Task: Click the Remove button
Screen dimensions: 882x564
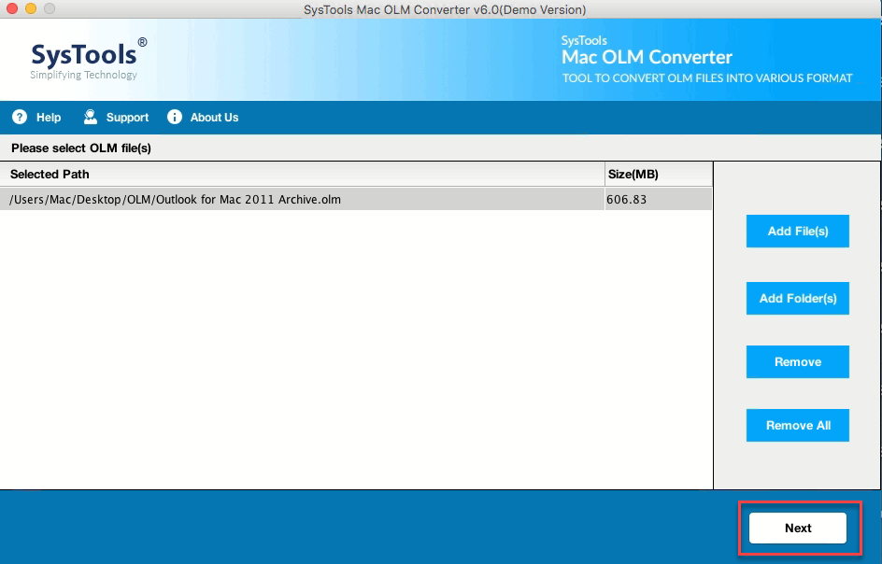Action: 798,362
